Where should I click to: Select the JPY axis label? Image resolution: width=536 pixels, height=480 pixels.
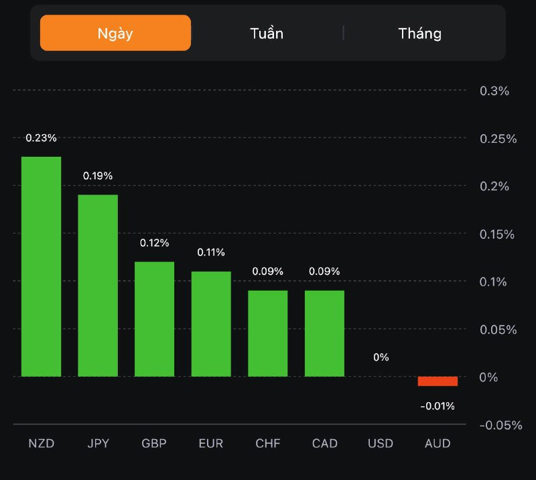tap(98, 444)
